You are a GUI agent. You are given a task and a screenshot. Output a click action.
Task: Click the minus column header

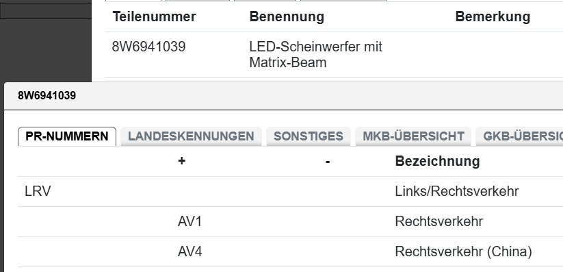pyautogui.click(x=328, y=162)
